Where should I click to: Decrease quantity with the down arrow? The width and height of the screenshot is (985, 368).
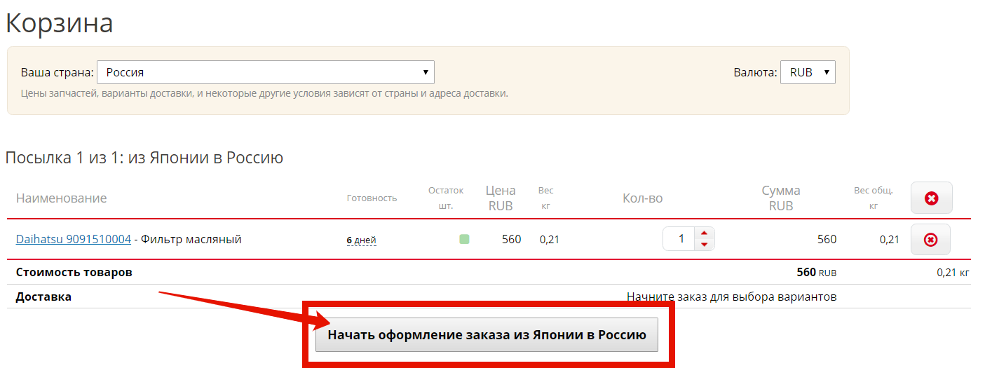[704, 245]
